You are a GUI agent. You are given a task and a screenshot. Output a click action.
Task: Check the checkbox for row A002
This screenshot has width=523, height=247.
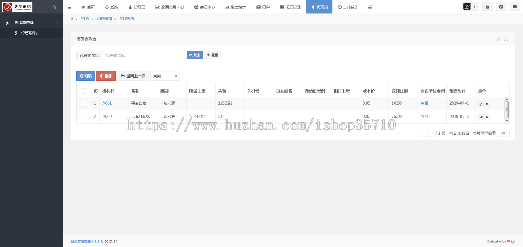(83, 117)
